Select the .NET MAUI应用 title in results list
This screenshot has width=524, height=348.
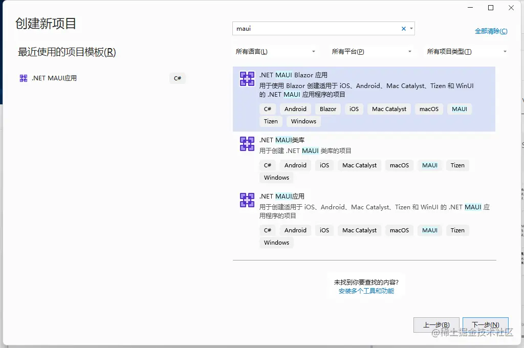[282, 197]
